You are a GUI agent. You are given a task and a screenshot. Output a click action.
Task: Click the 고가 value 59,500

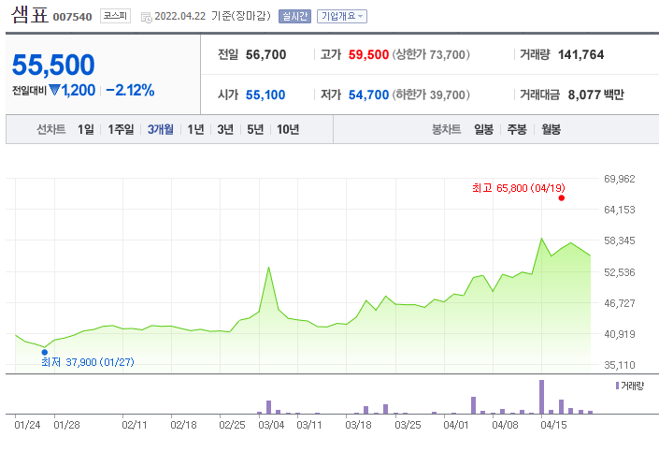(x=368, y=54)
